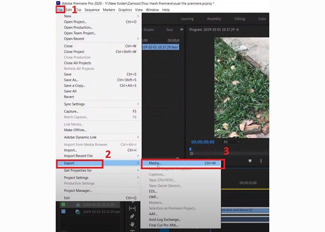Click Save As... in File menu

99,80
